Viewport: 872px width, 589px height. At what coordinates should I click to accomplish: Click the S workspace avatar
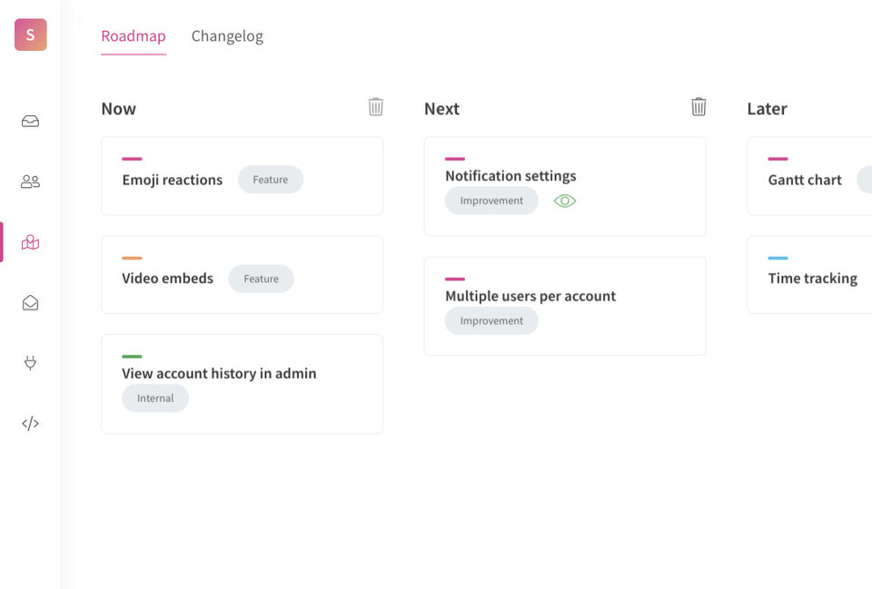(x=30, y=34)
